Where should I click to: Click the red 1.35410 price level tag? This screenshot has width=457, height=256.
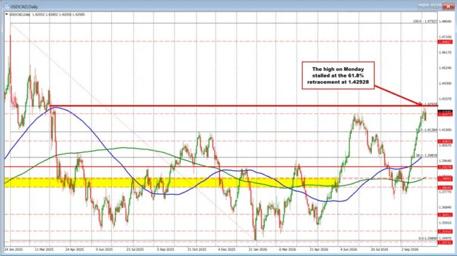tap(445, 232)
